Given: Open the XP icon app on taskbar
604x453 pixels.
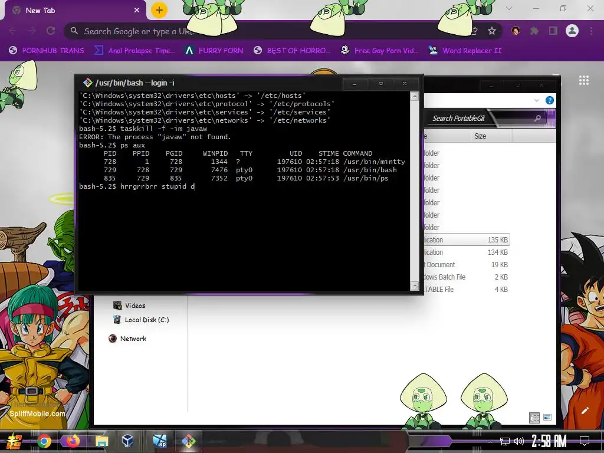Looking at the screenshot, I should [x=160, y=441].
